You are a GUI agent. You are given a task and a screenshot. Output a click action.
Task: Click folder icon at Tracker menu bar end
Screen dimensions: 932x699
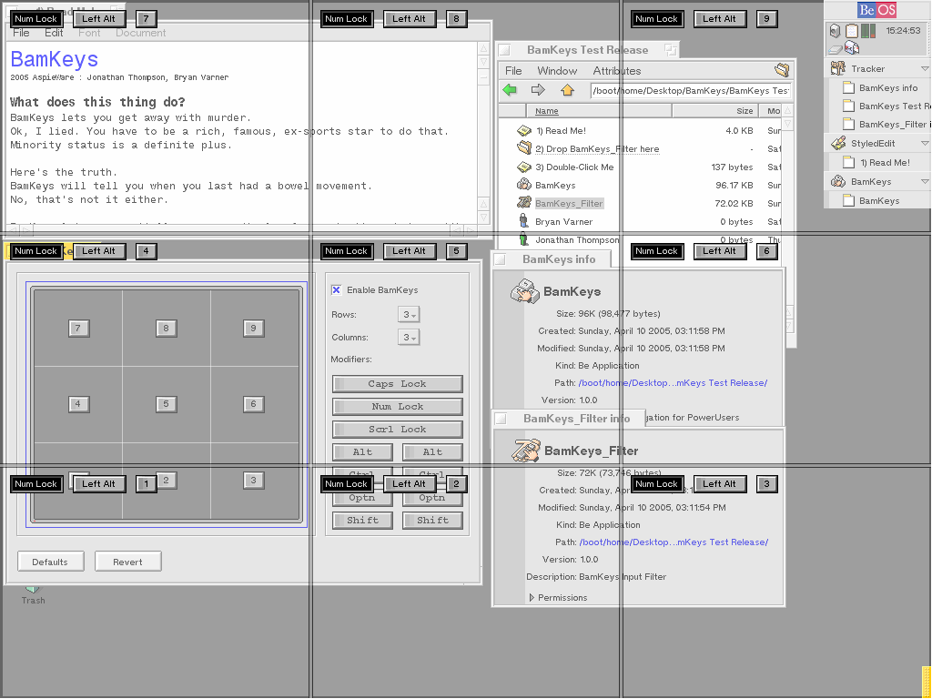[782, 70]
